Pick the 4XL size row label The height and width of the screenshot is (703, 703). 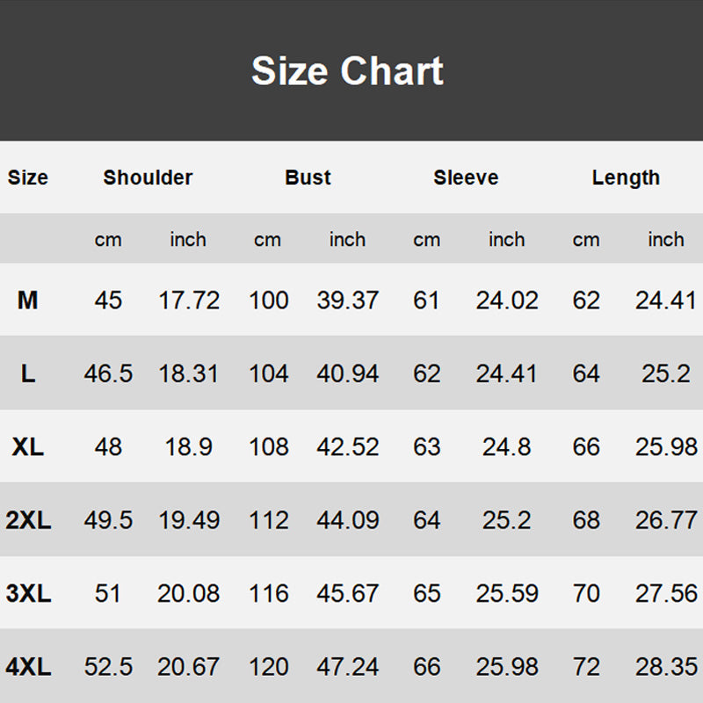coord(28,667)
